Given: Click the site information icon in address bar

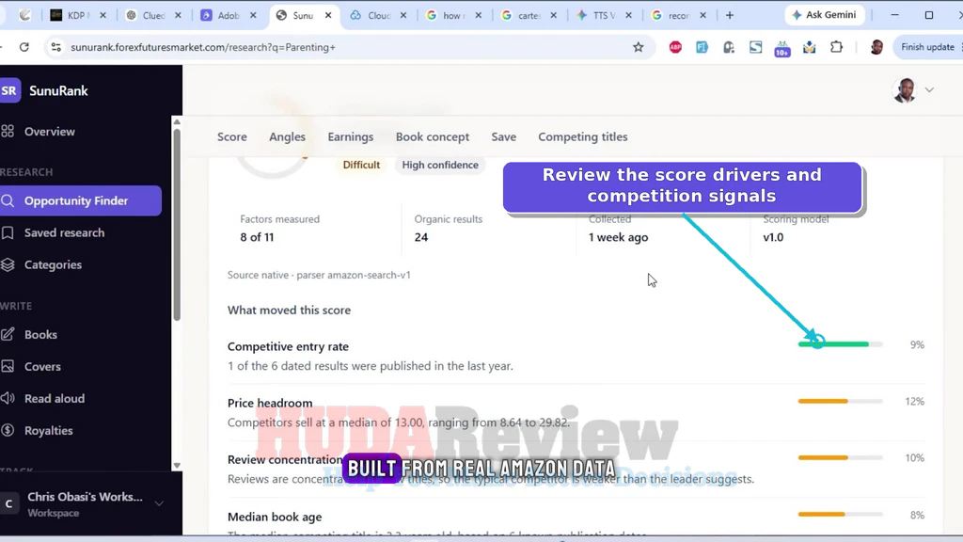Looking at the screenshot, I should pyautogui.click(x=55, y=47).
